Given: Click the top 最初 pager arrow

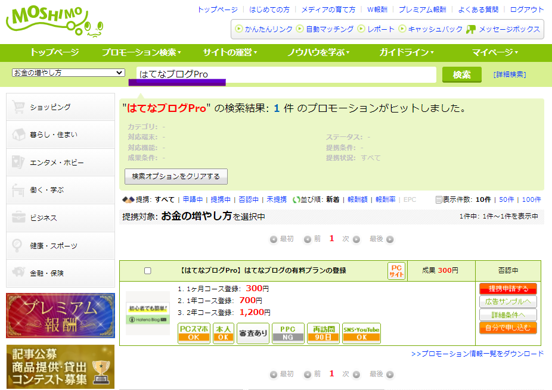Looking at the screenshot, I should click(x=274, y=239).
